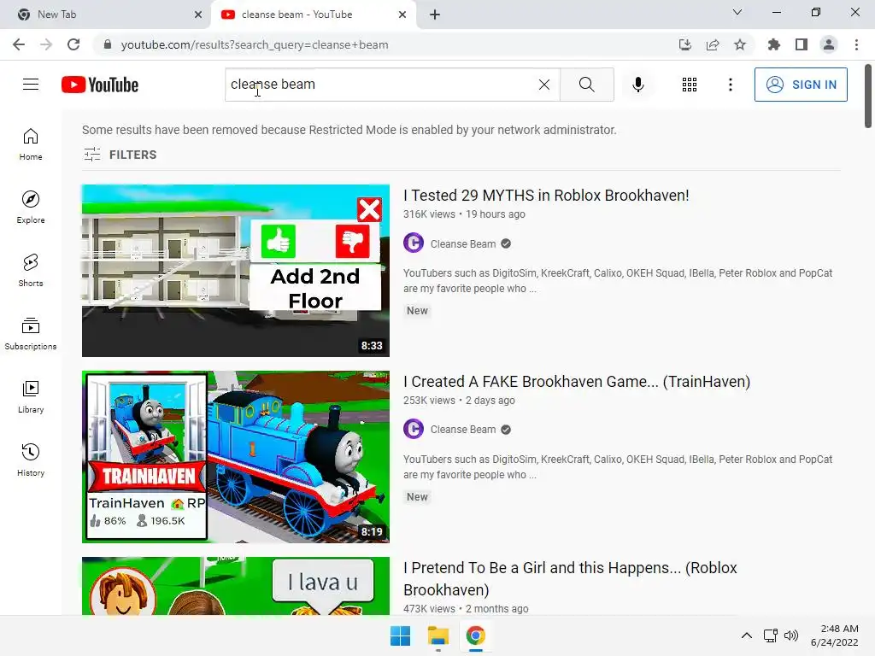Click the TrainHaven video thumbnail
The image size is (875, 656).
(x=236, y=457)
